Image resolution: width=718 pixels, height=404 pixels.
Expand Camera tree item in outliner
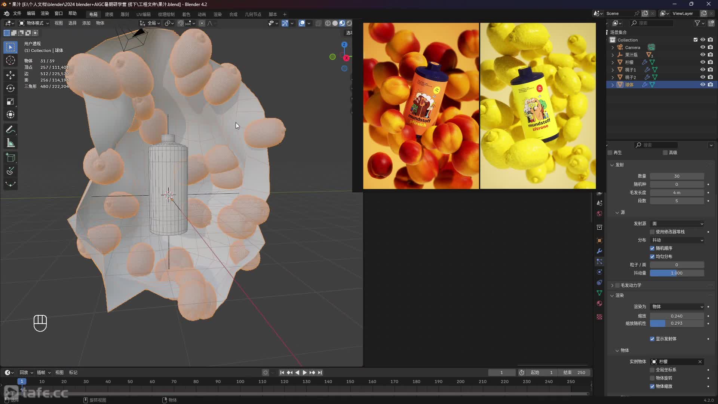(613, 48)
